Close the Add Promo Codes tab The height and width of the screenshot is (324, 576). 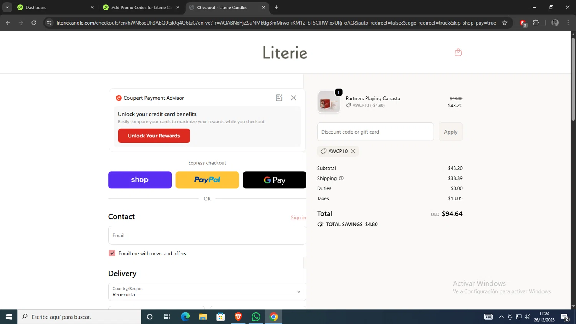coord(178,7)
